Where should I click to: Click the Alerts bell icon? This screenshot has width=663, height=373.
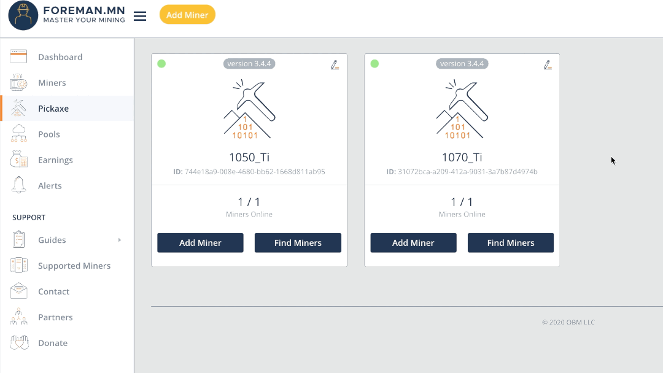tap(18, 185)
